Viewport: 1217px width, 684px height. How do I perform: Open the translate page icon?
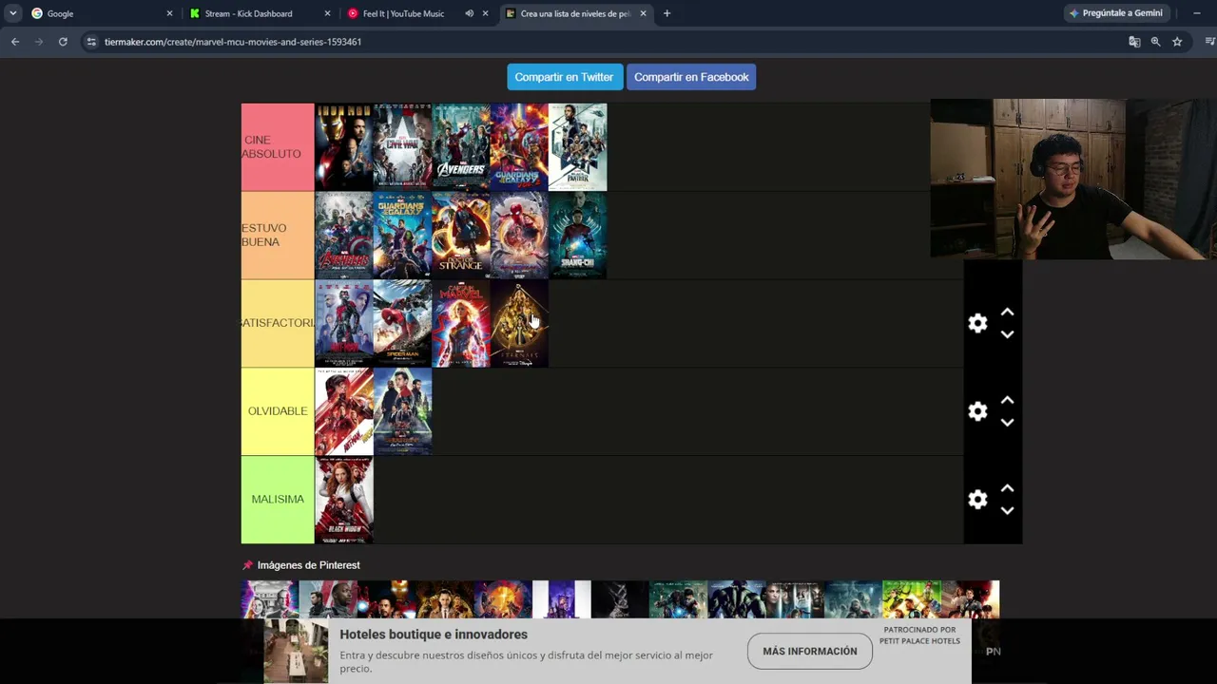pyautogui.click(x=1134, y=42)
